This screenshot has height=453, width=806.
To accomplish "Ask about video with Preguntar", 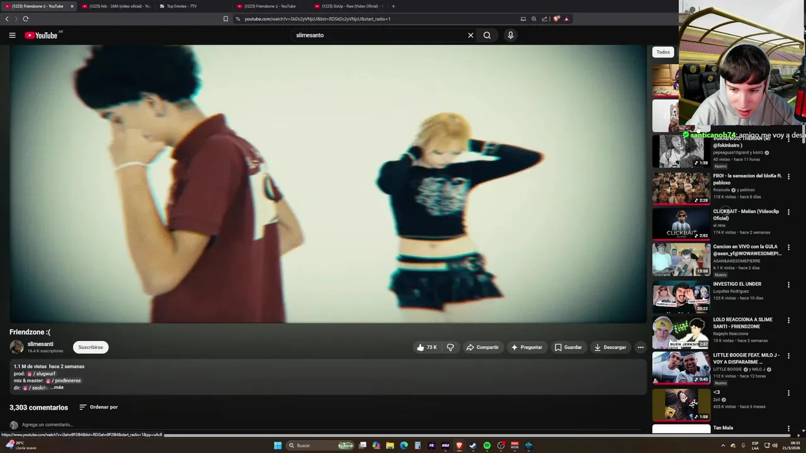I will pos(526,347).
